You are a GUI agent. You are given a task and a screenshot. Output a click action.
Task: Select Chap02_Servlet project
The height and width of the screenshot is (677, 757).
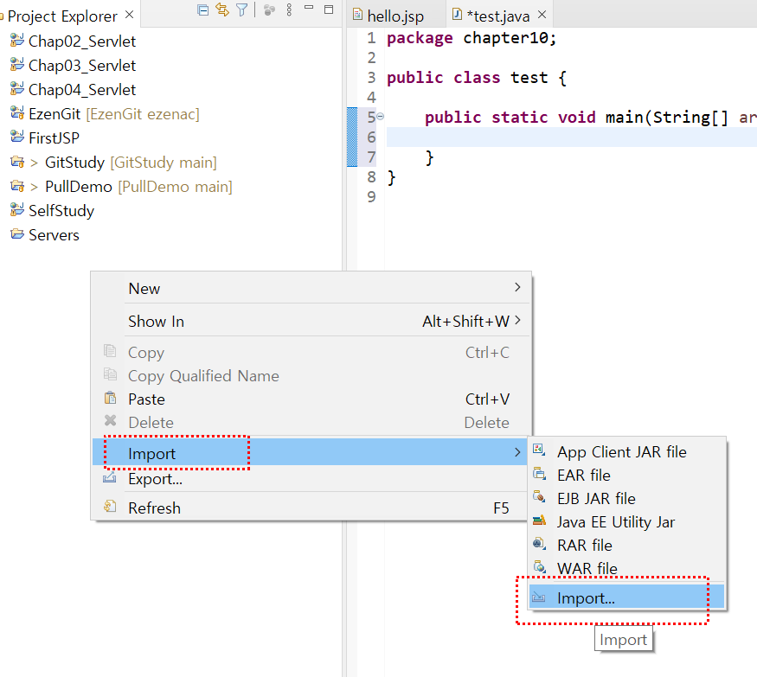(x=82, y=42)
